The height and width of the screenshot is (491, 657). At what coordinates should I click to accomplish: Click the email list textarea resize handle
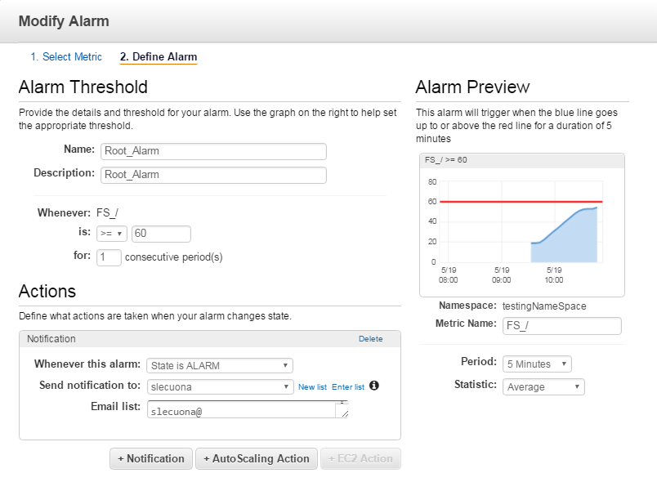[344, 413]
